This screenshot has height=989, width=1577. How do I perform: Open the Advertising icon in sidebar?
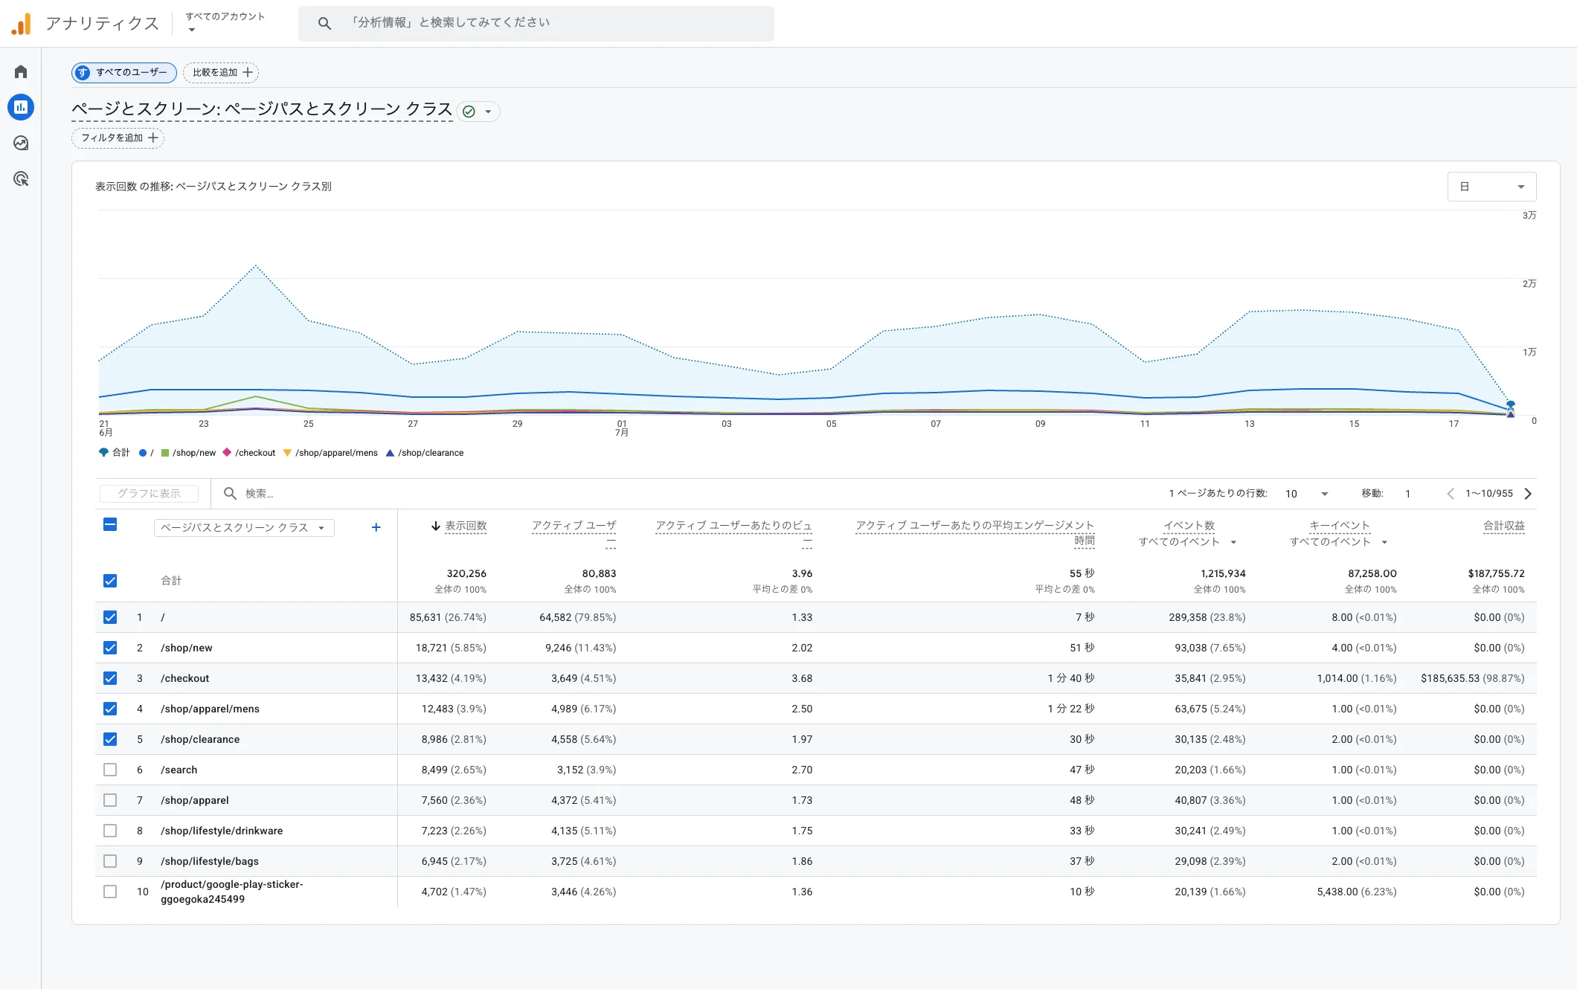click(21, 178)
